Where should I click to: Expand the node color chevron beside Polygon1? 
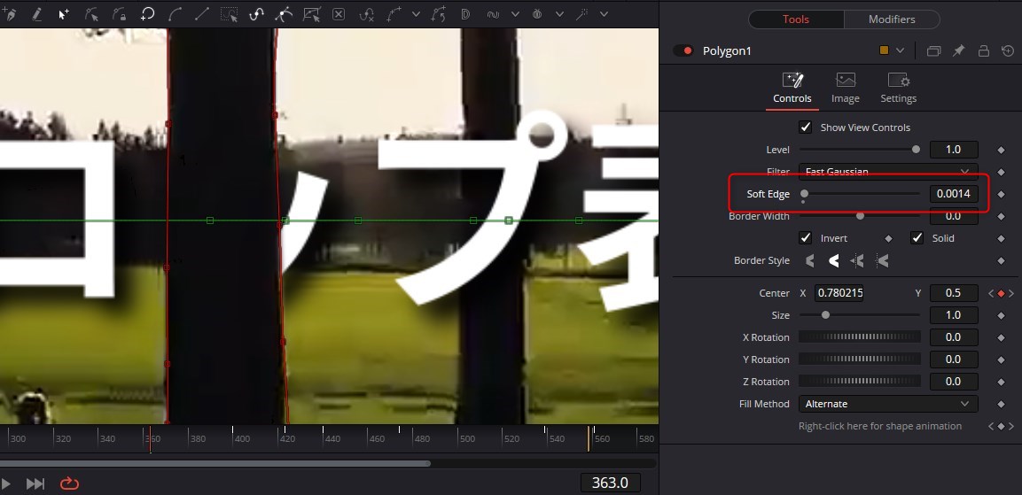900,50
